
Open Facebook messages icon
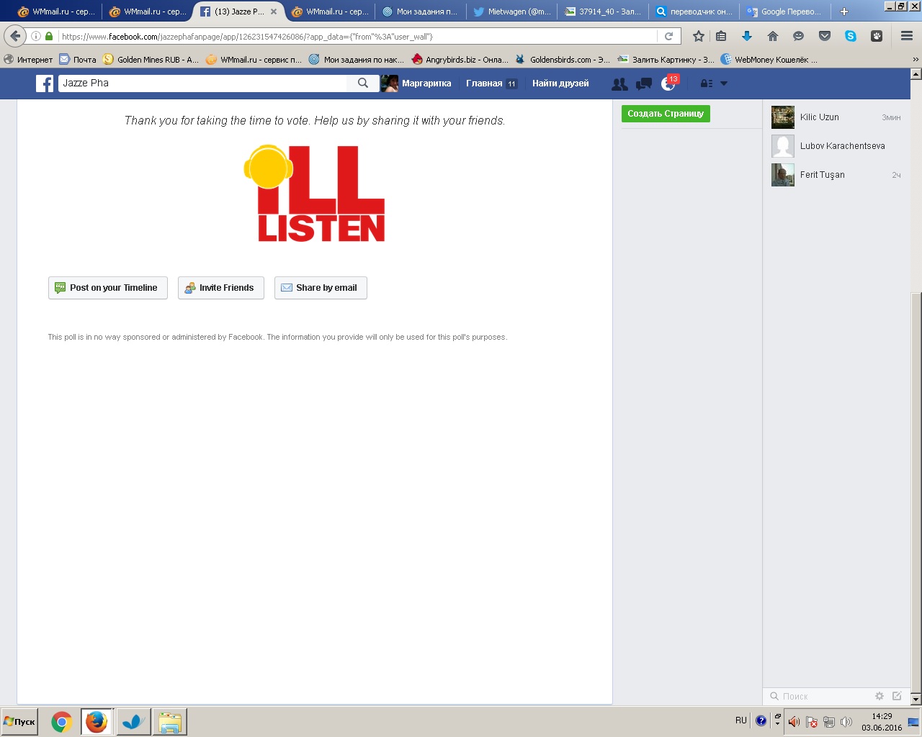[x=644, y=84]
